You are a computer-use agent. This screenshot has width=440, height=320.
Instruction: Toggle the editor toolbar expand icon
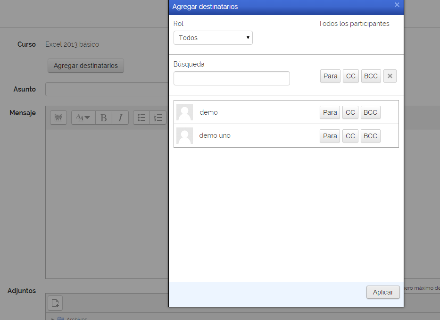tap(58, 118)
